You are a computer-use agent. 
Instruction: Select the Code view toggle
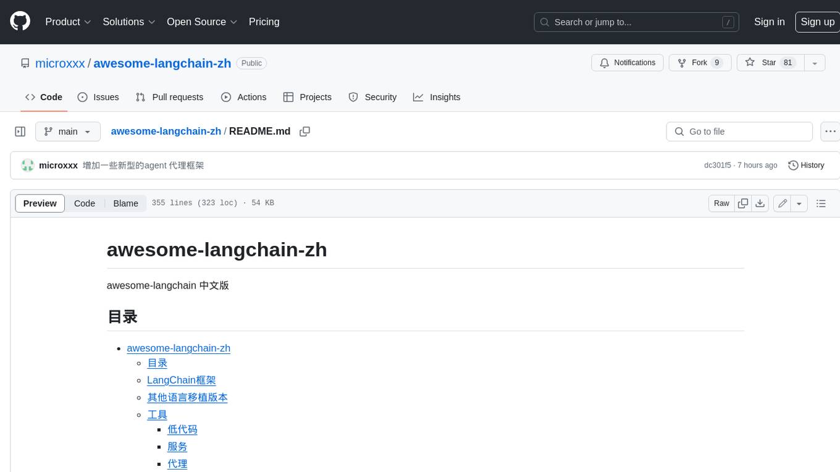(x=85, y=203)
